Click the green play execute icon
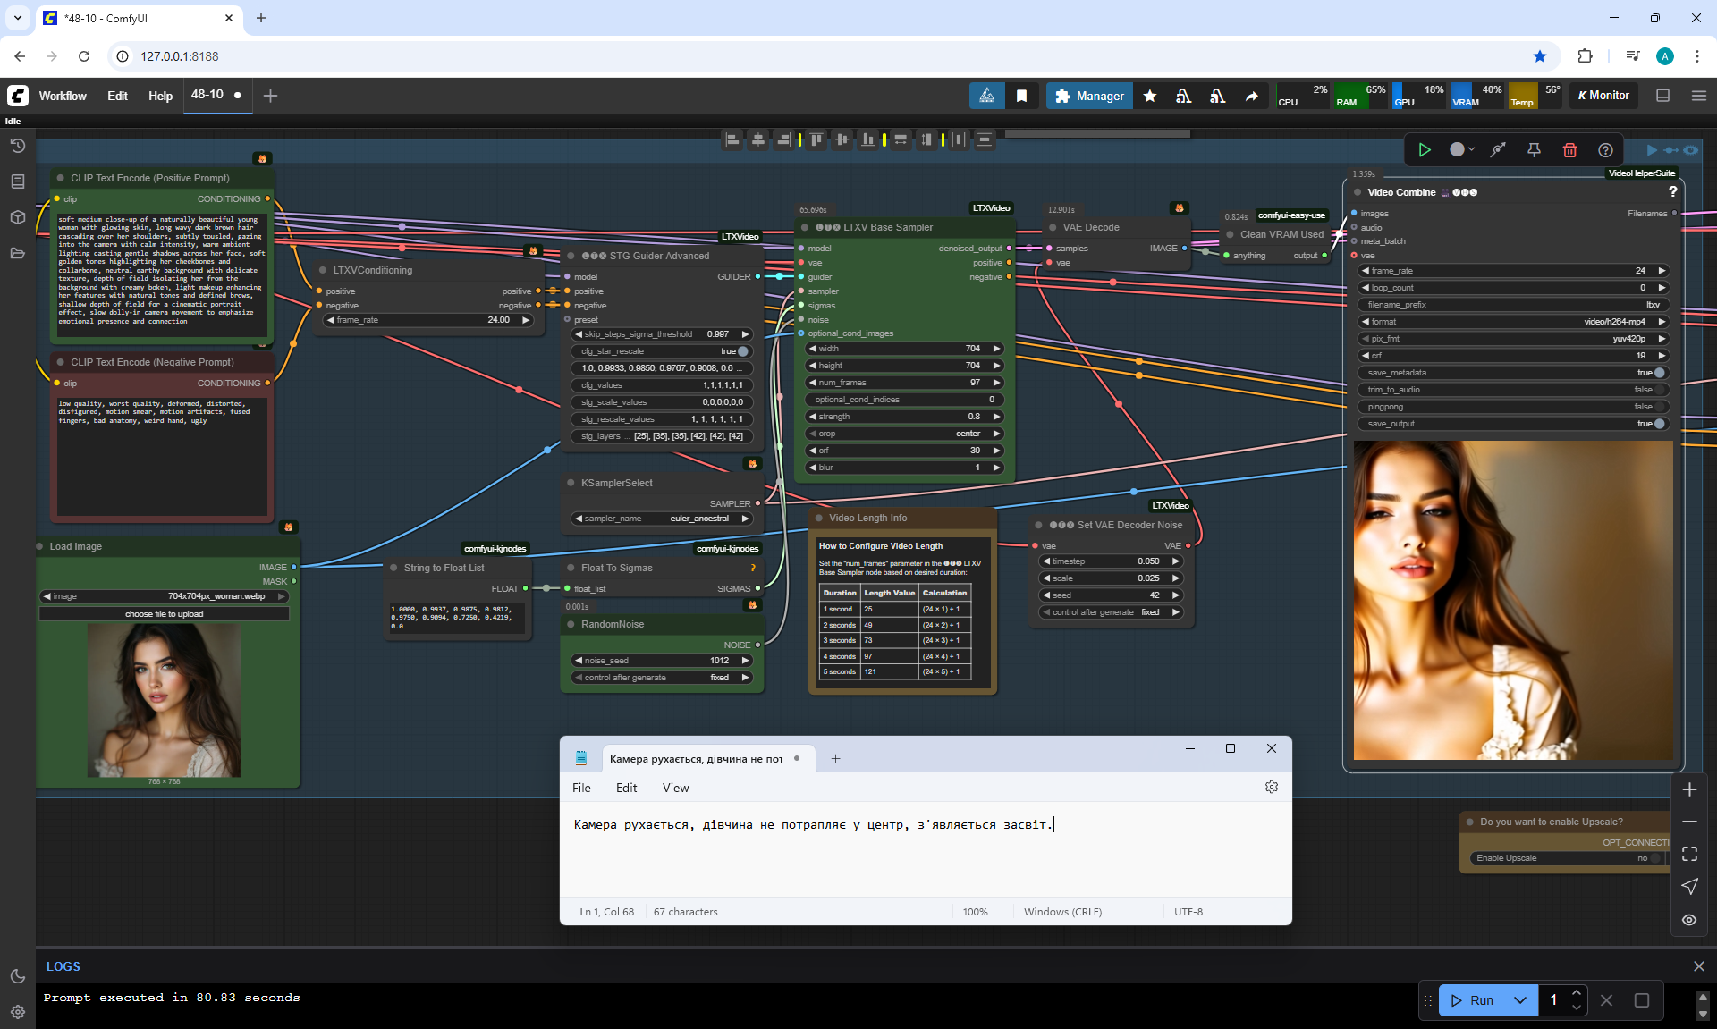The width and height of the screenshot is (1717, 1029). [x=1425, y=150]
